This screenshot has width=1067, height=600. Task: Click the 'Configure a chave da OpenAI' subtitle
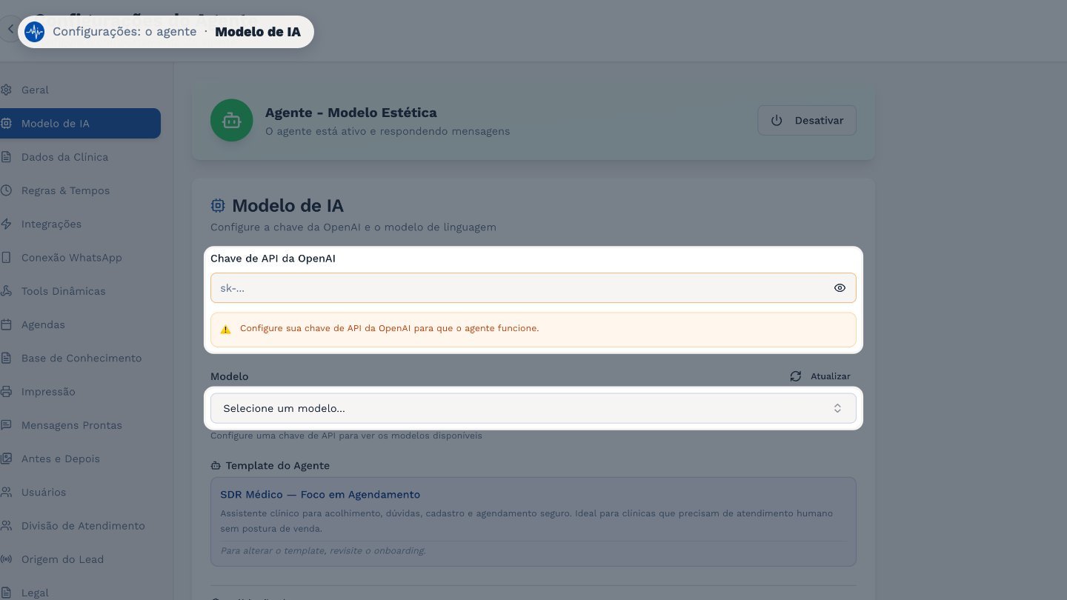pyautogui.click(x=353, y=227)
